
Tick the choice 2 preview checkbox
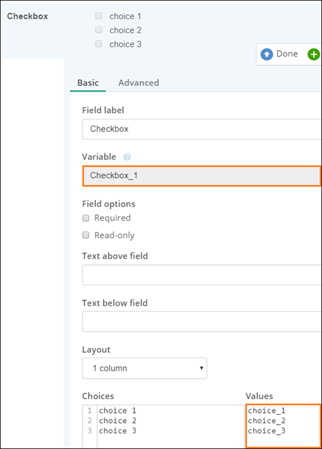pos(98,29)
